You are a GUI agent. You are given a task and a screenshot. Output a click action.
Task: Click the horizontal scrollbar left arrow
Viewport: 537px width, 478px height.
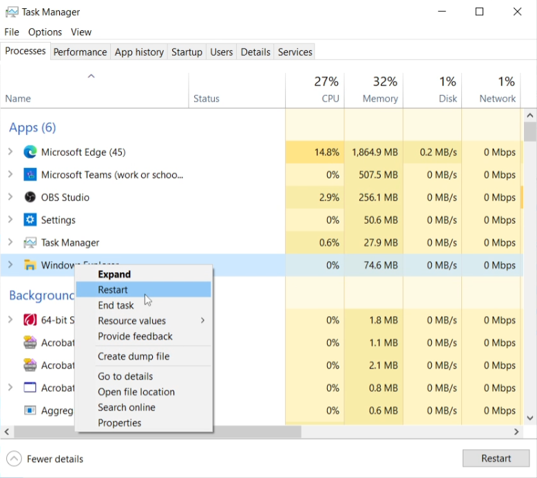pyautogui.click(x=6, y=432)
